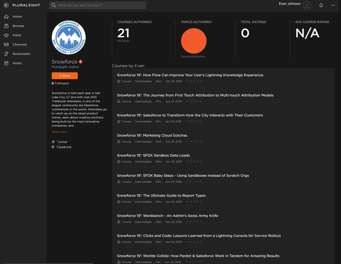Image resolution: width=341 pixels, height=264 pixels.
Task: Click course icon for SFDX Baby Steps course
Action: tap(119, 182)
